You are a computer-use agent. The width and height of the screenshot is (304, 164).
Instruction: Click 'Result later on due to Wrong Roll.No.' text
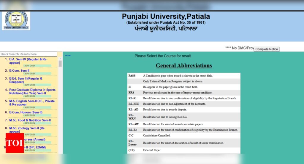tap(165, 117)
